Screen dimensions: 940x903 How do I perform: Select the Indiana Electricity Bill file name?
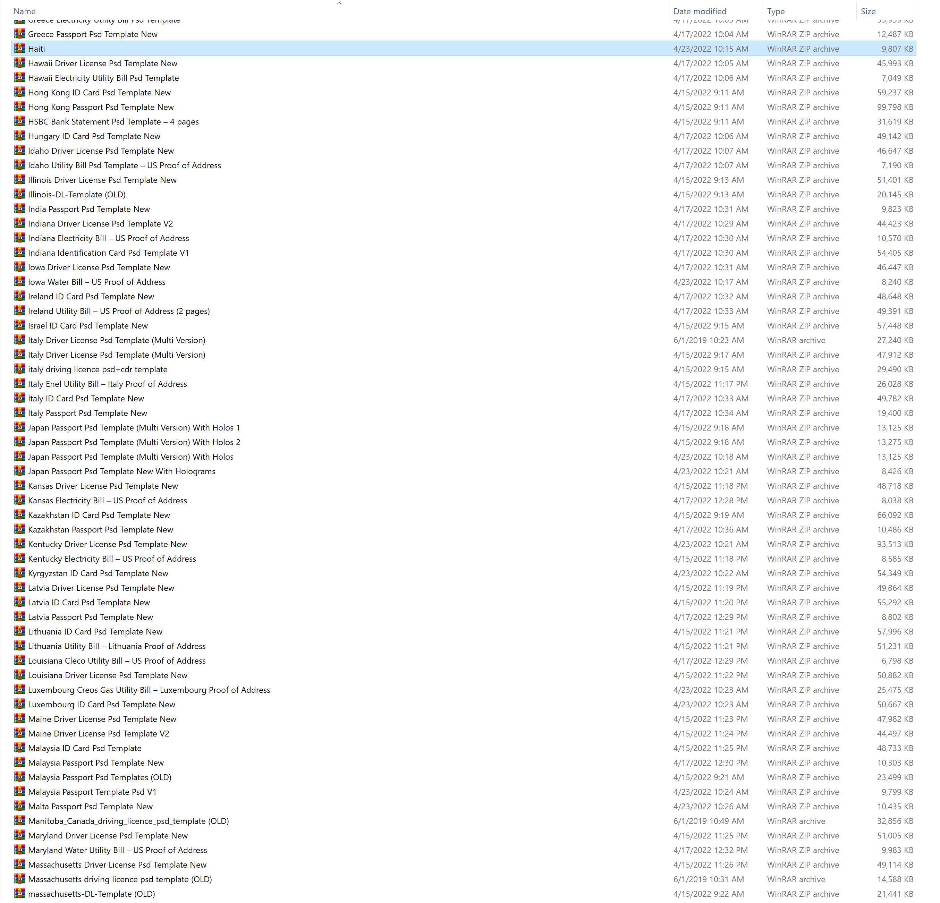coord(108,238)
